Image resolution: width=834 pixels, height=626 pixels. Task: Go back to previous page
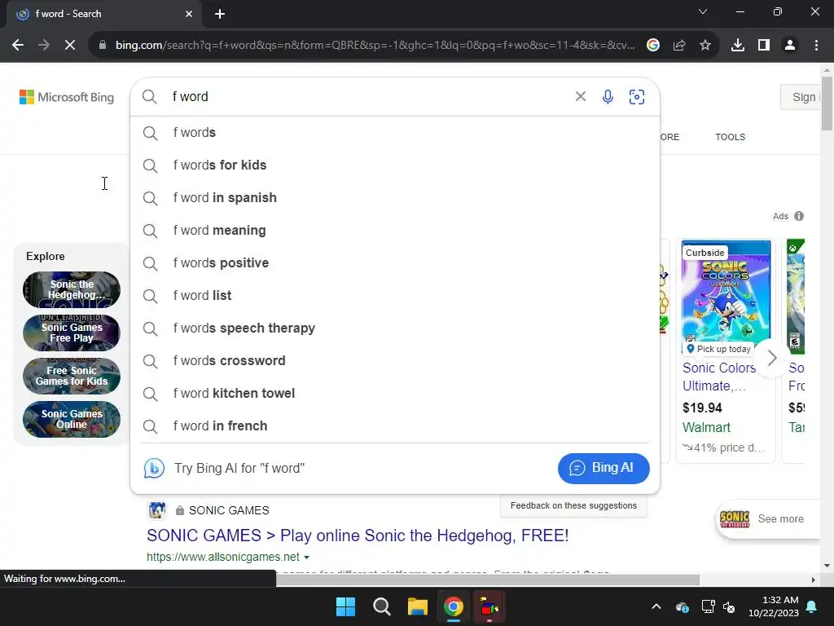tap(18, 46)
